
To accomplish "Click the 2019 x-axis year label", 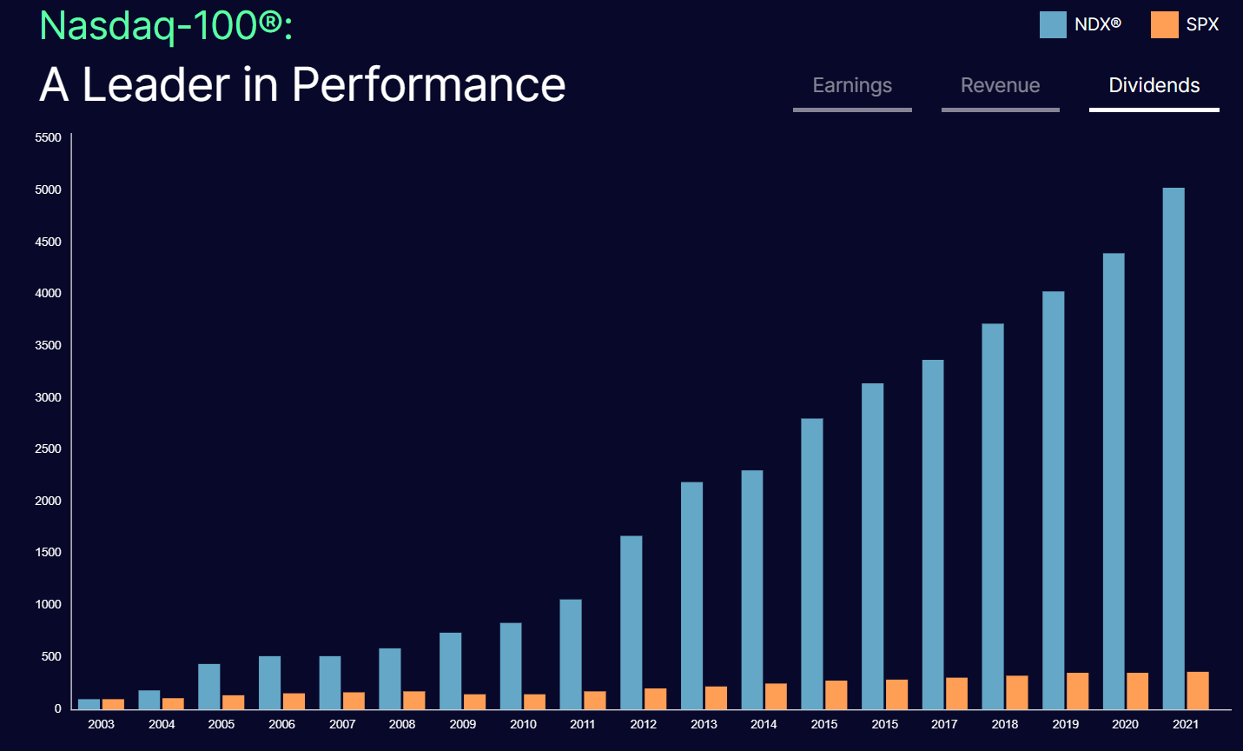I will coord(1065,724).
